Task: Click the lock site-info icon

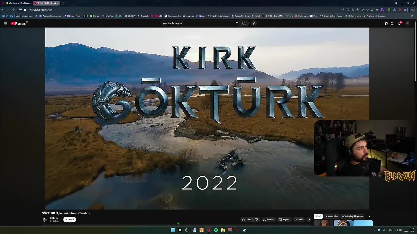Action: tap(25, 10)
